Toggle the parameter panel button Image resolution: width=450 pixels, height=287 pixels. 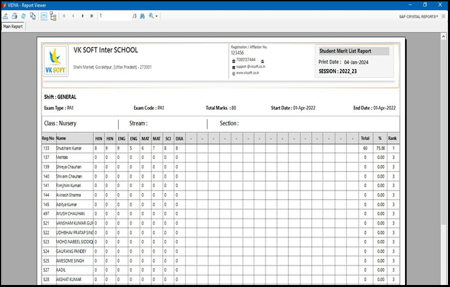[x=44, y=16]
